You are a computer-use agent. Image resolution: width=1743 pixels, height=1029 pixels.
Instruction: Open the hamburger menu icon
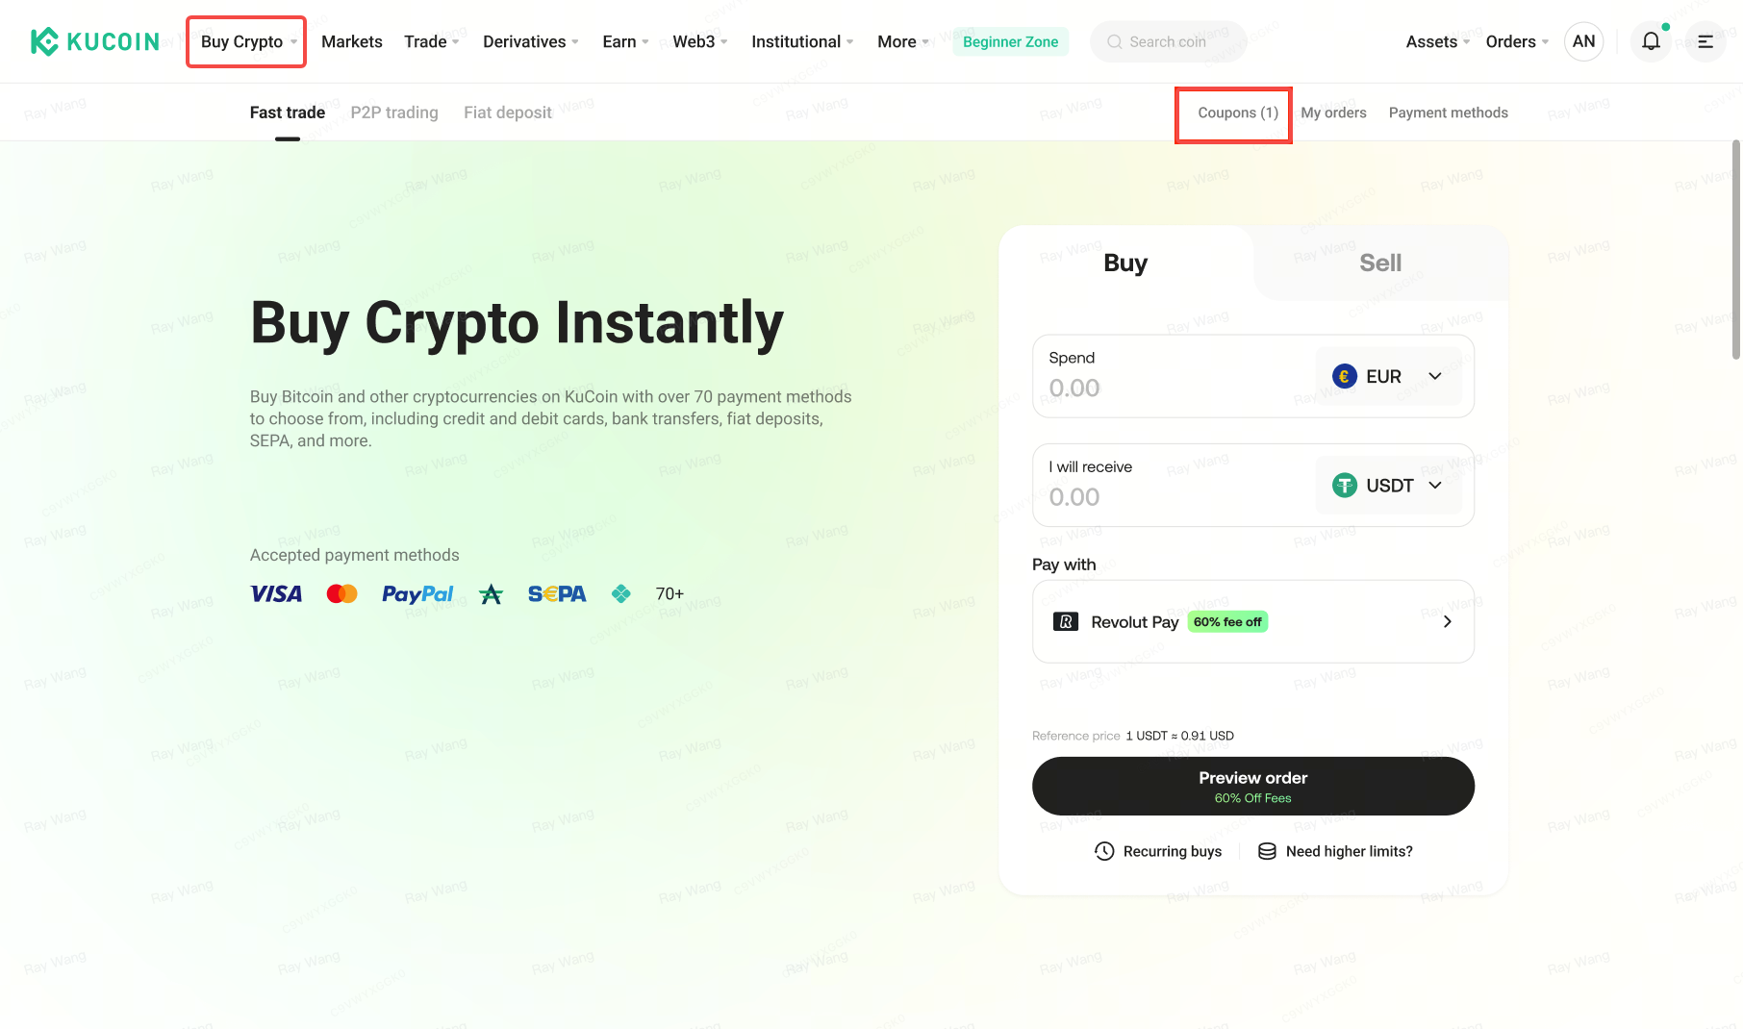1705,41
